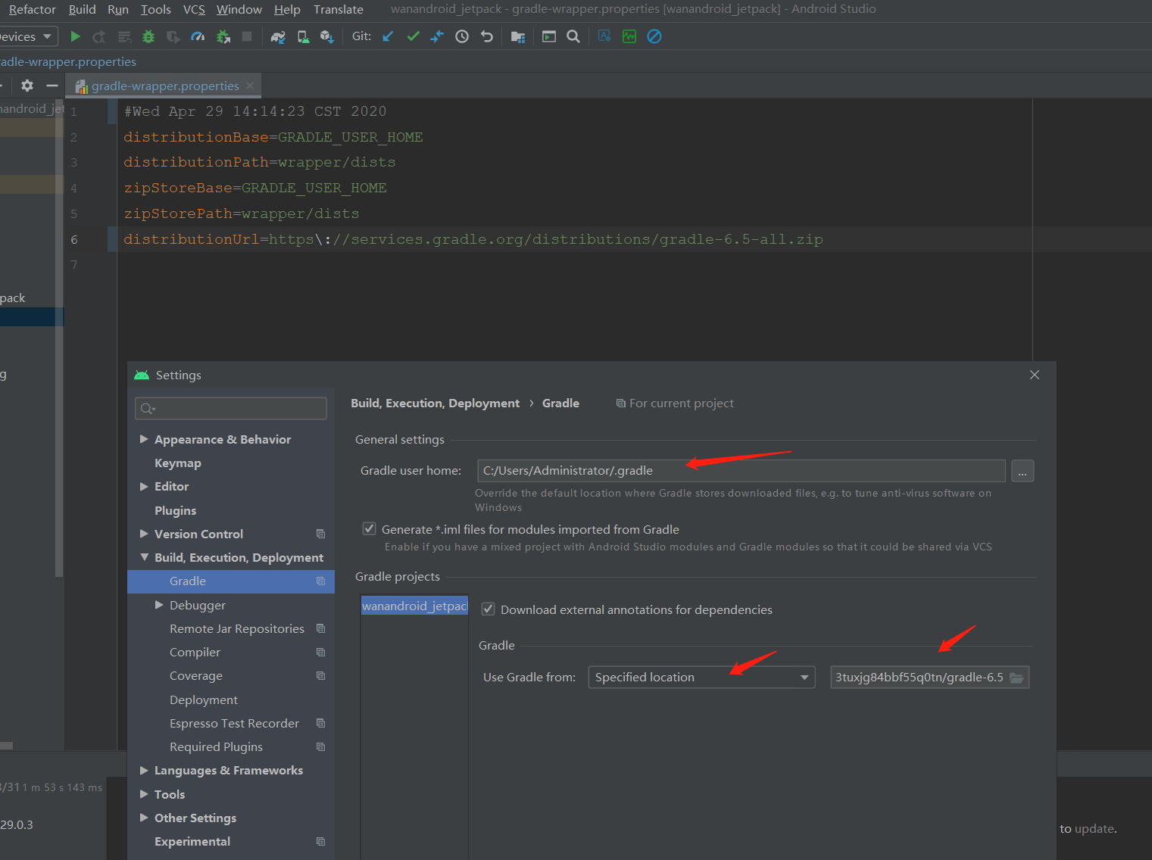Expand the Editor settings node
This screenshot has height=860, width=1152.
pos(144,487)
